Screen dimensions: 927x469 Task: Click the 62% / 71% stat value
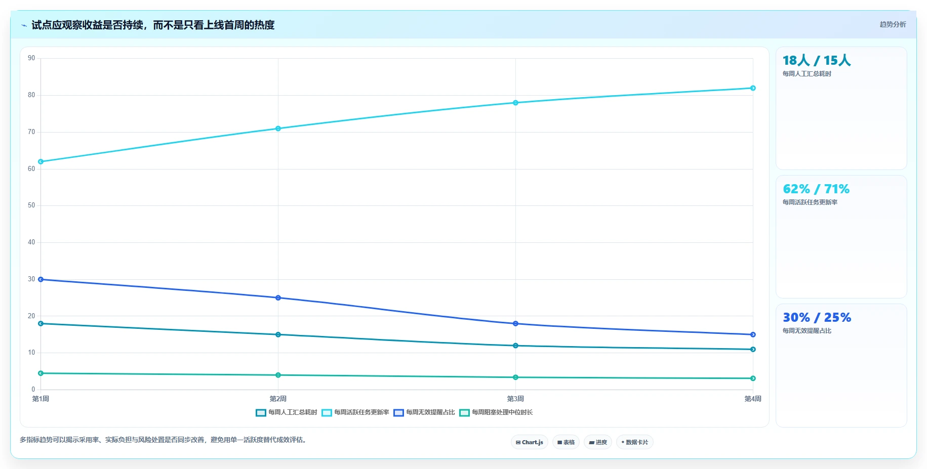click(x=816, y=189)
